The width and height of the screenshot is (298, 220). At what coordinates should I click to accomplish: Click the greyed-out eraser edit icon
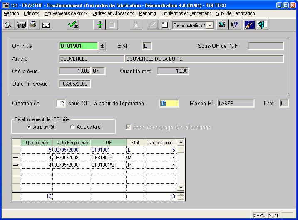152,25
